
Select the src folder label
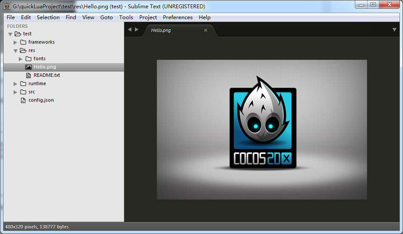point(32,92)
